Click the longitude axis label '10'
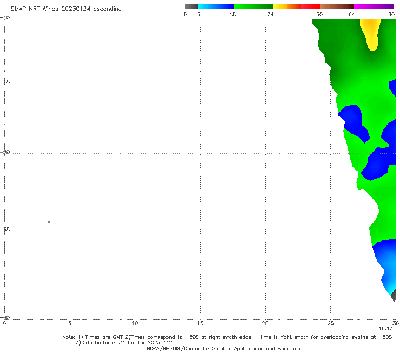 point(135,323)
